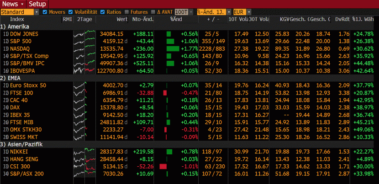The width and height of the screenshot is (379, 184).
Task: Select HANG SENG yearly change +4.89%
Action: click(x=365, y=159)
